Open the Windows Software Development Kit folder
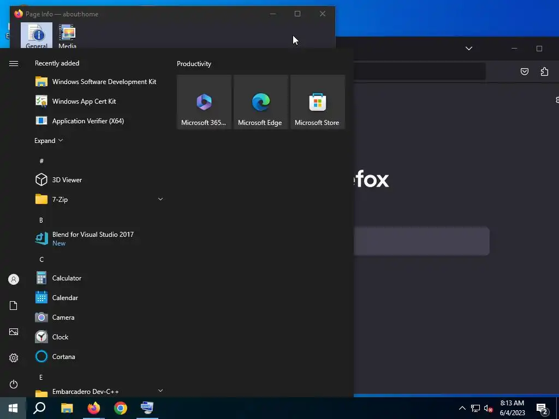 click(x=99, y=82)
